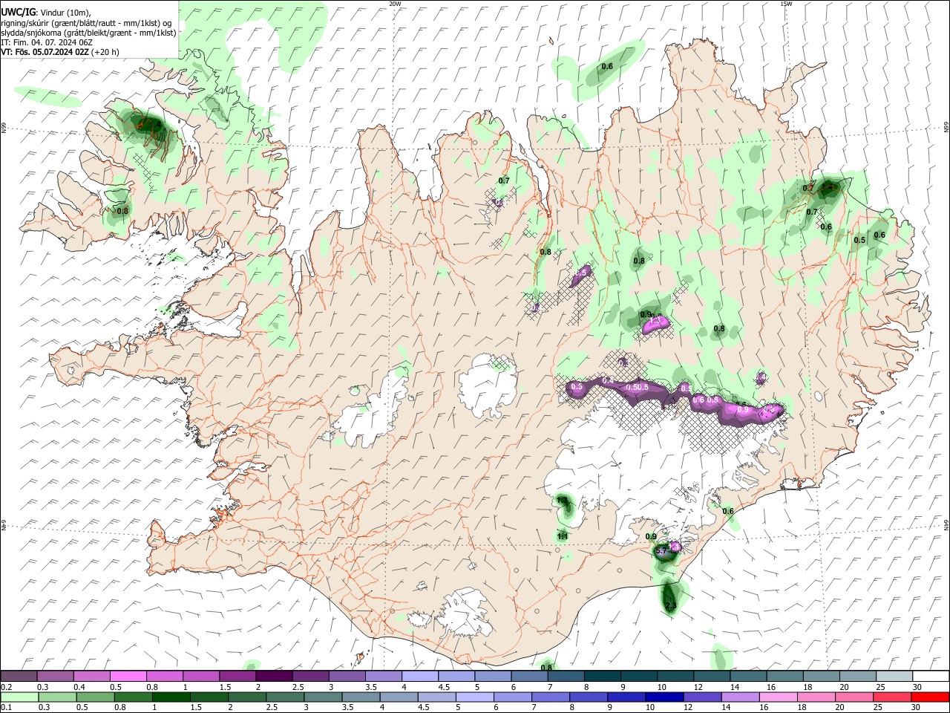This screenshot has height=713, width=950.
Task: Click the '1.1' precipitation value label
Action: pos(563,536)
